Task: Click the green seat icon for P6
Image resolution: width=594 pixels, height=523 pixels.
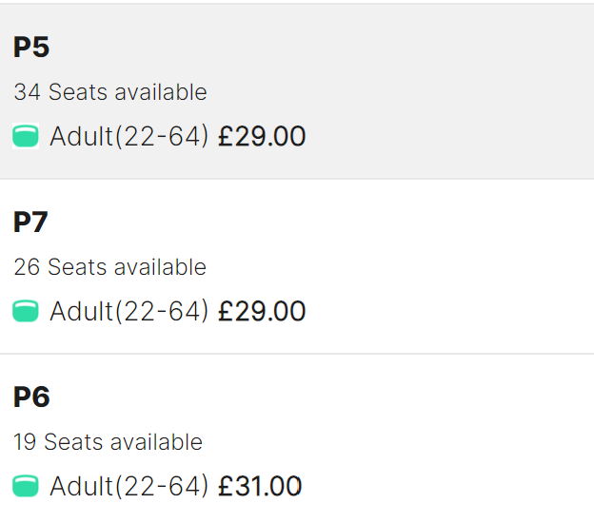Action: click(26, 486)
